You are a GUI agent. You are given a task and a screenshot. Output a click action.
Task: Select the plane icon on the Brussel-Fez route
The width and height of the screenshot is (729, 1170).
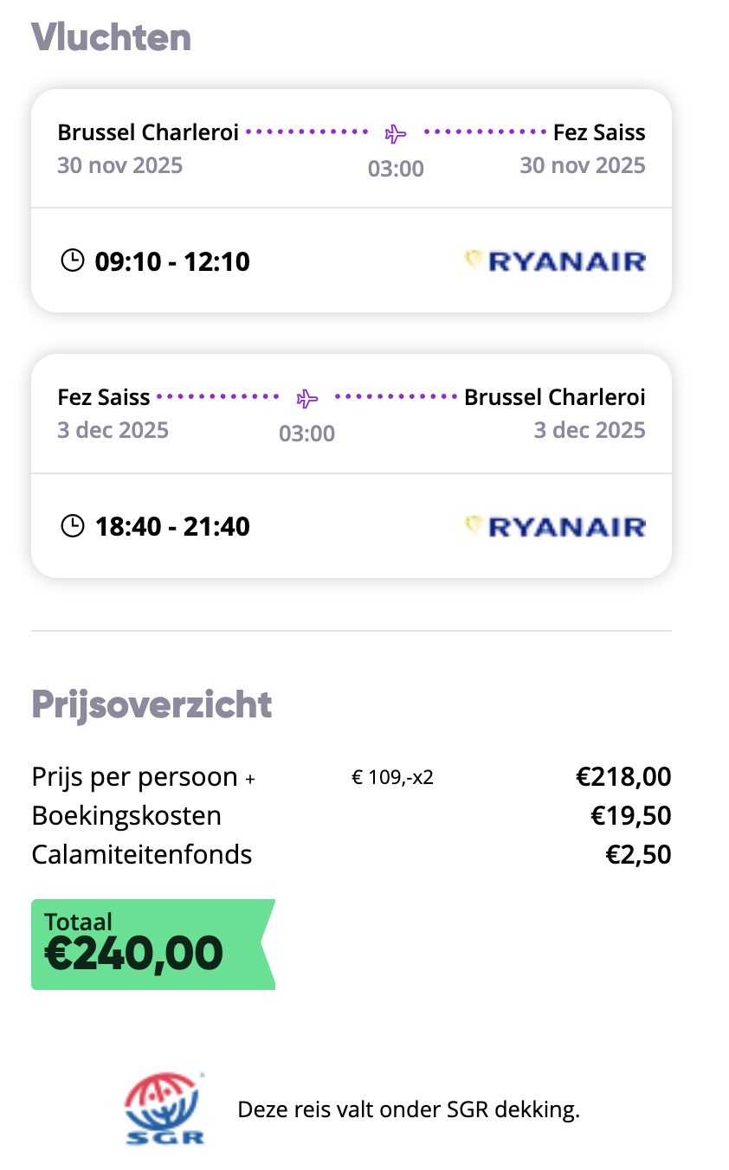[x=395, y=132]
